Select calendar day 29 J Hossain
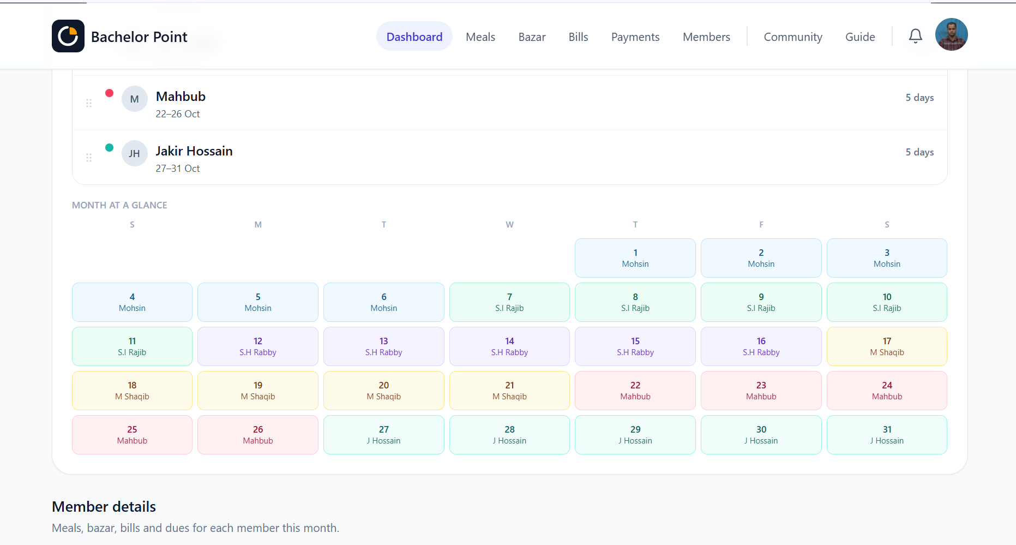Screen dimensions: 1016x545 pos(635,435)
